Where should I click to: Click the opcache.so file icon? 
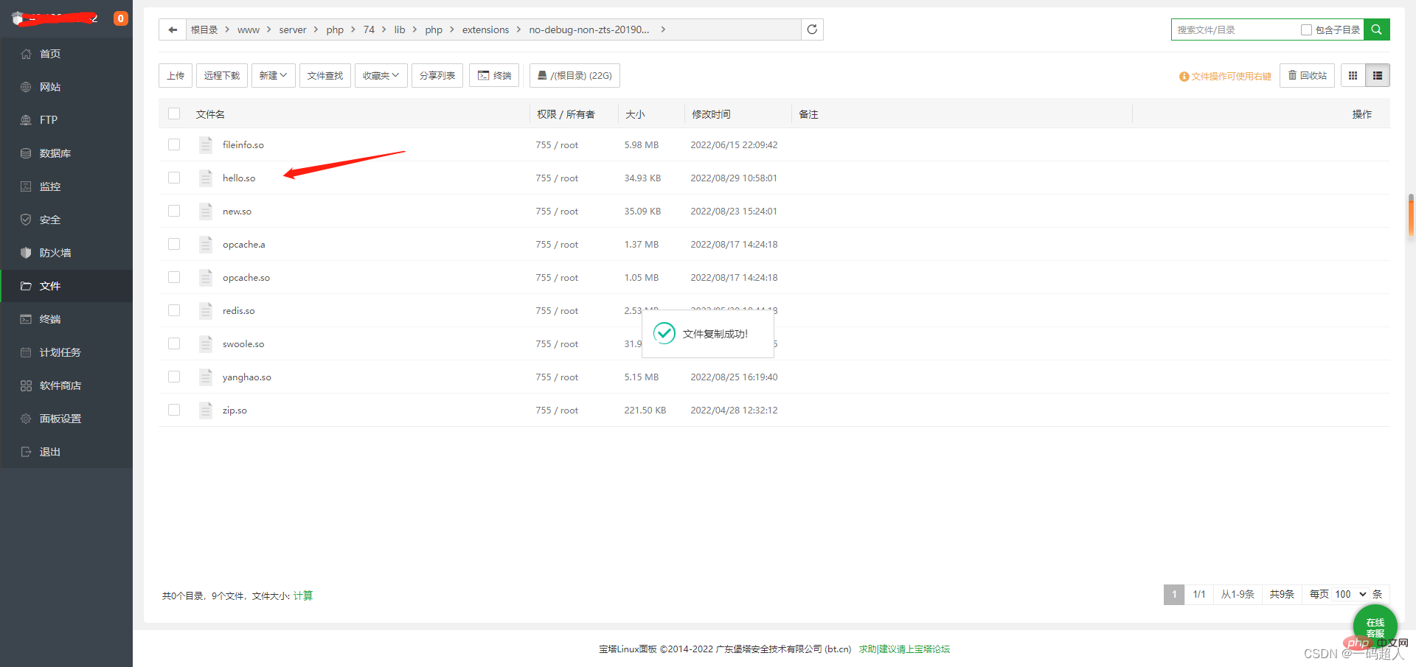pyautogui.click(x=206, y=277)
